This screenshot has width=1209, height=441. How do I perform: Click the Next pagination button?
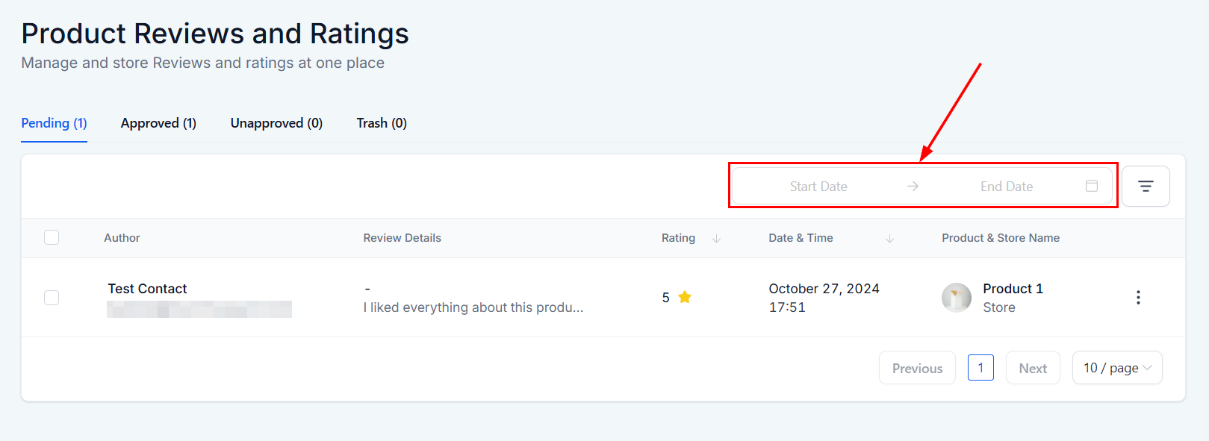[x=1033, y=368]
